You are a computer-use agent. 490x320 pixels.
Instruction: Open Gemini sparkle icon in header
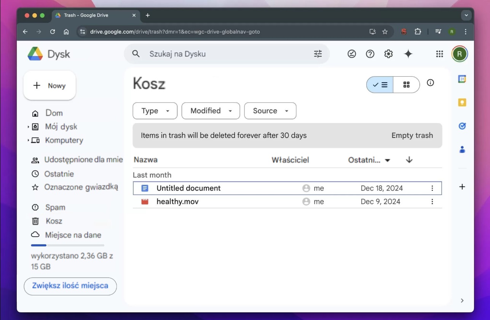pyautogui.click(x=408, y=54)
